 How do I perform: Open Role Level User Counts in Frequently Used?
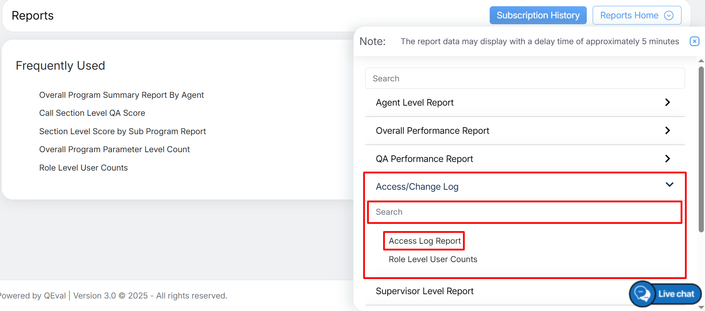[83, 168]
